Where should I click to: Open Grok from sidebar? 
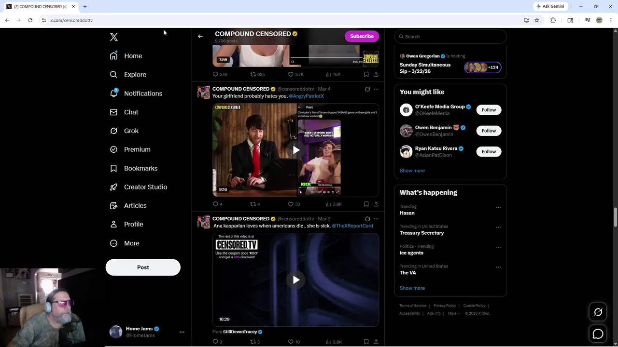point(124,131)
